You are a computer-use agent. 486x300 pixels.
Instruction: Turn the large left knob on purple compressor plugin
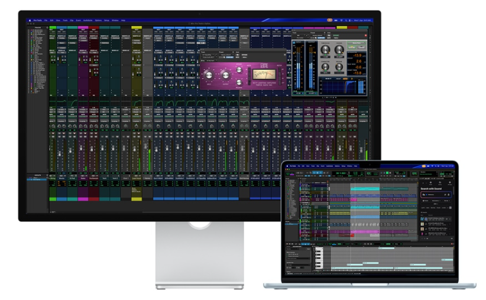[210, 76]
